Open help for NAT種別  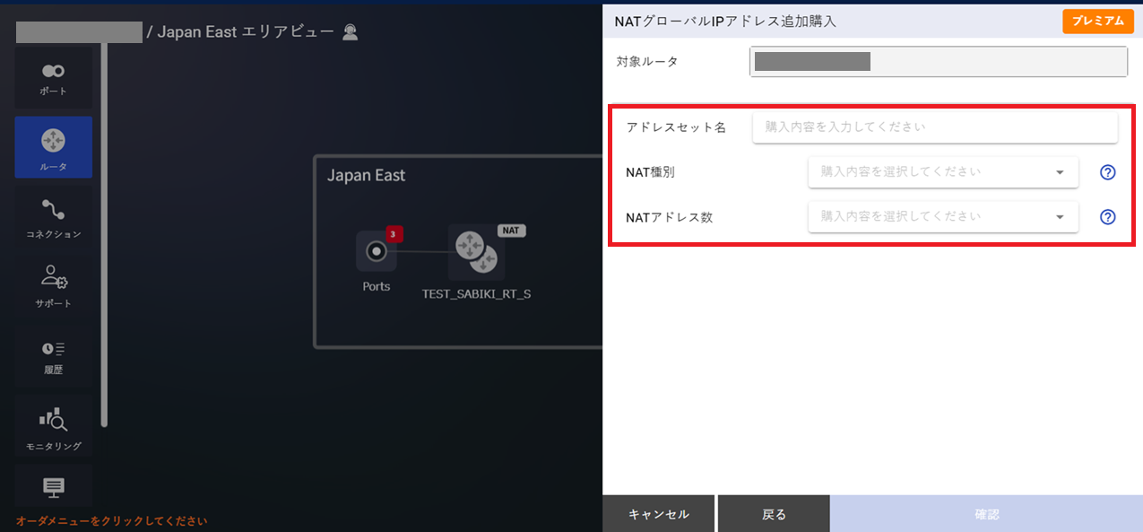tap(1107, 172)
